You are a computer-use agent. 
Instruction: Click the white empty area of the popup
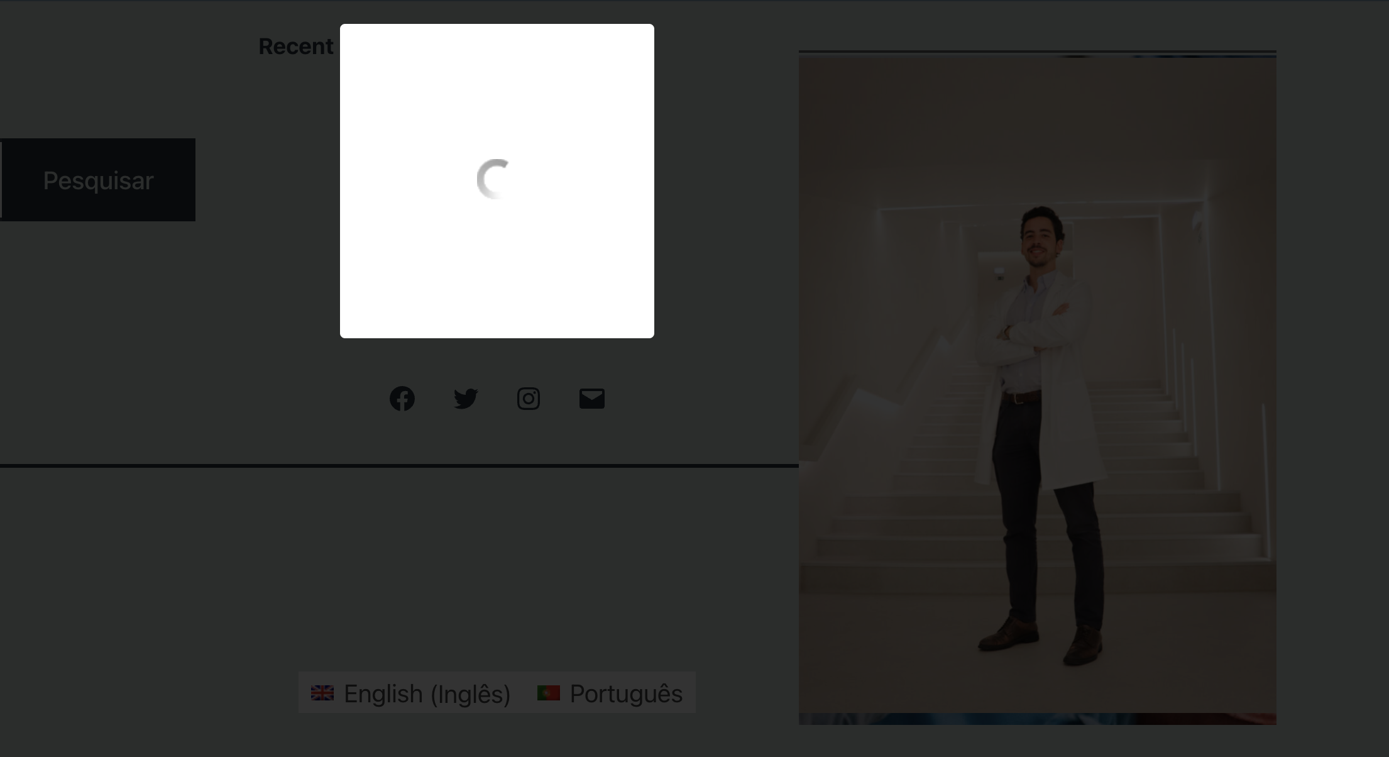pos(497,277)
